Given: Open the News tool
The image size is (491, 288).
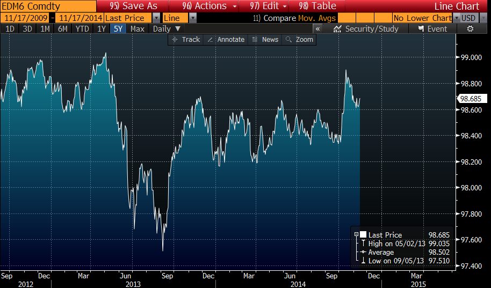Looking at the screenshot, I should tap(265, 39).
